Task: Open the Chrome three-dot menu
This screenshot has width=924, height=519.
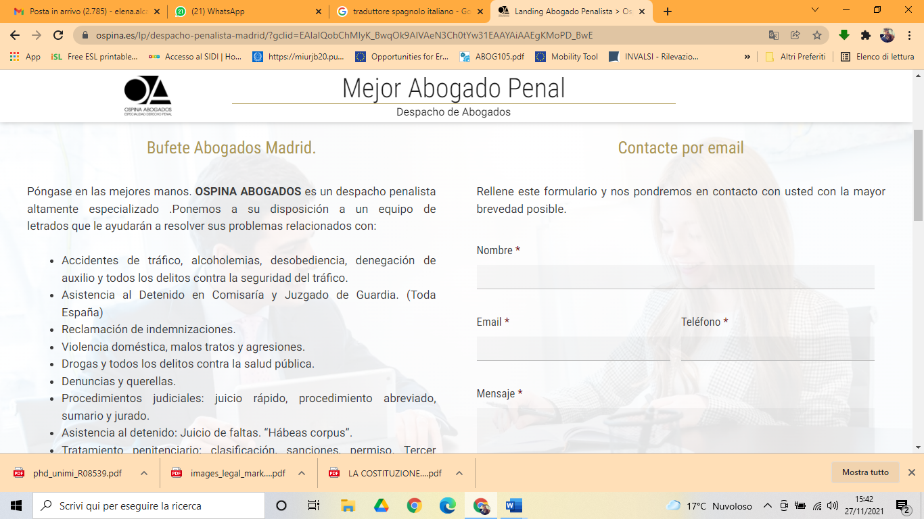Action: 908,35
